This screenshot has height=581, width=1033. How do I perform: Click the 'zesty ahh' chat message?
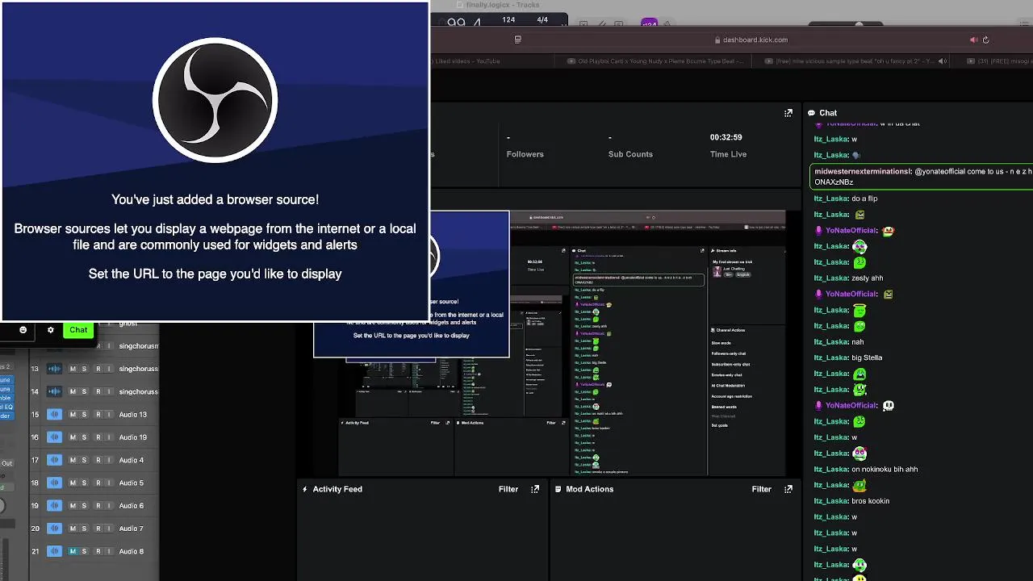tap(868, 278)
